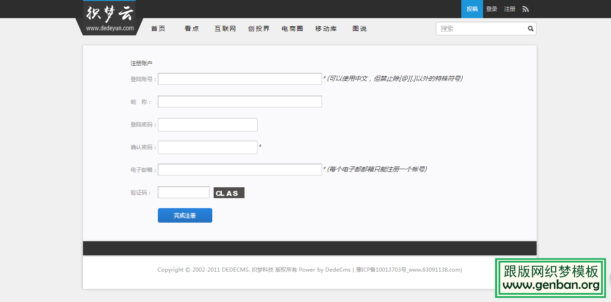611x302 pixels.
Task: Open the 注册 page
Action: coord(509,9)
